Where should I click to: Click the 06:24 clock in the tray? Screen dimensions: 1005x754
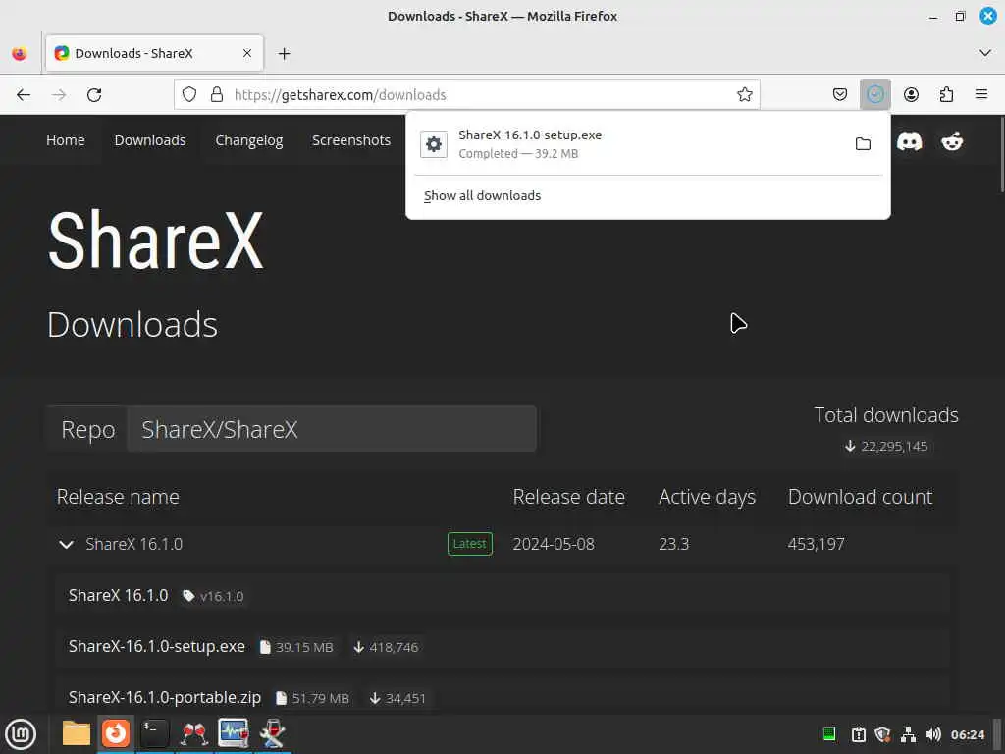point(967,734)
